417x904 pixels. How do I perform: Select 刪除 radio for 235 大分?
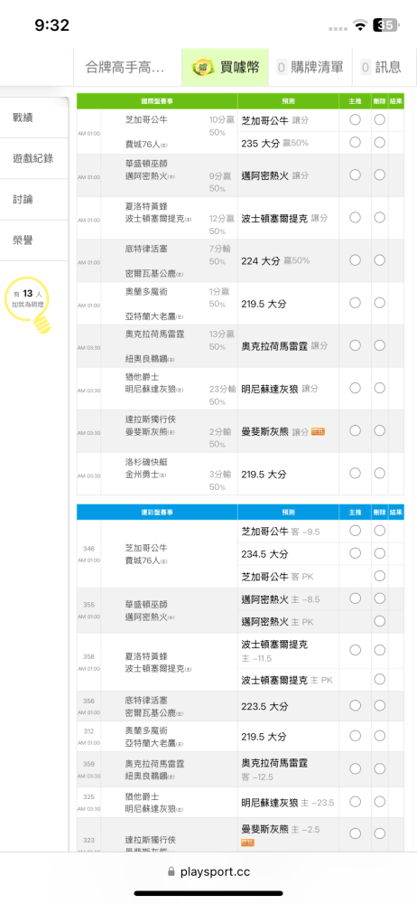[x=380, y=143]
